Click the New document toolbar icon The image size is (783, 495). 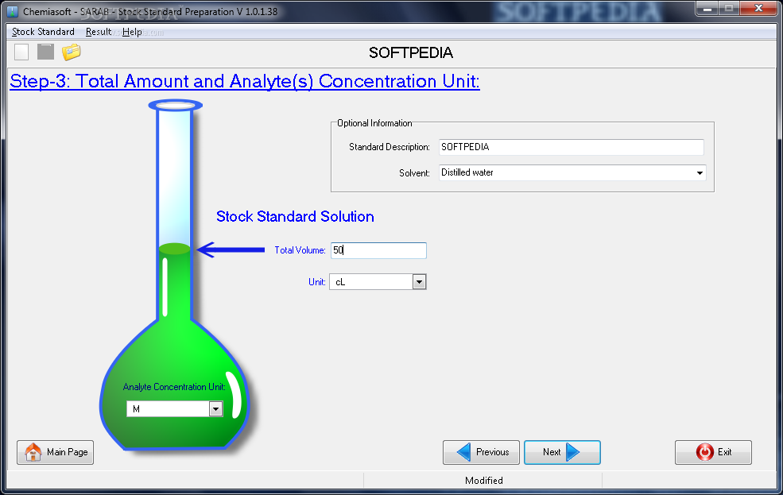21,52
